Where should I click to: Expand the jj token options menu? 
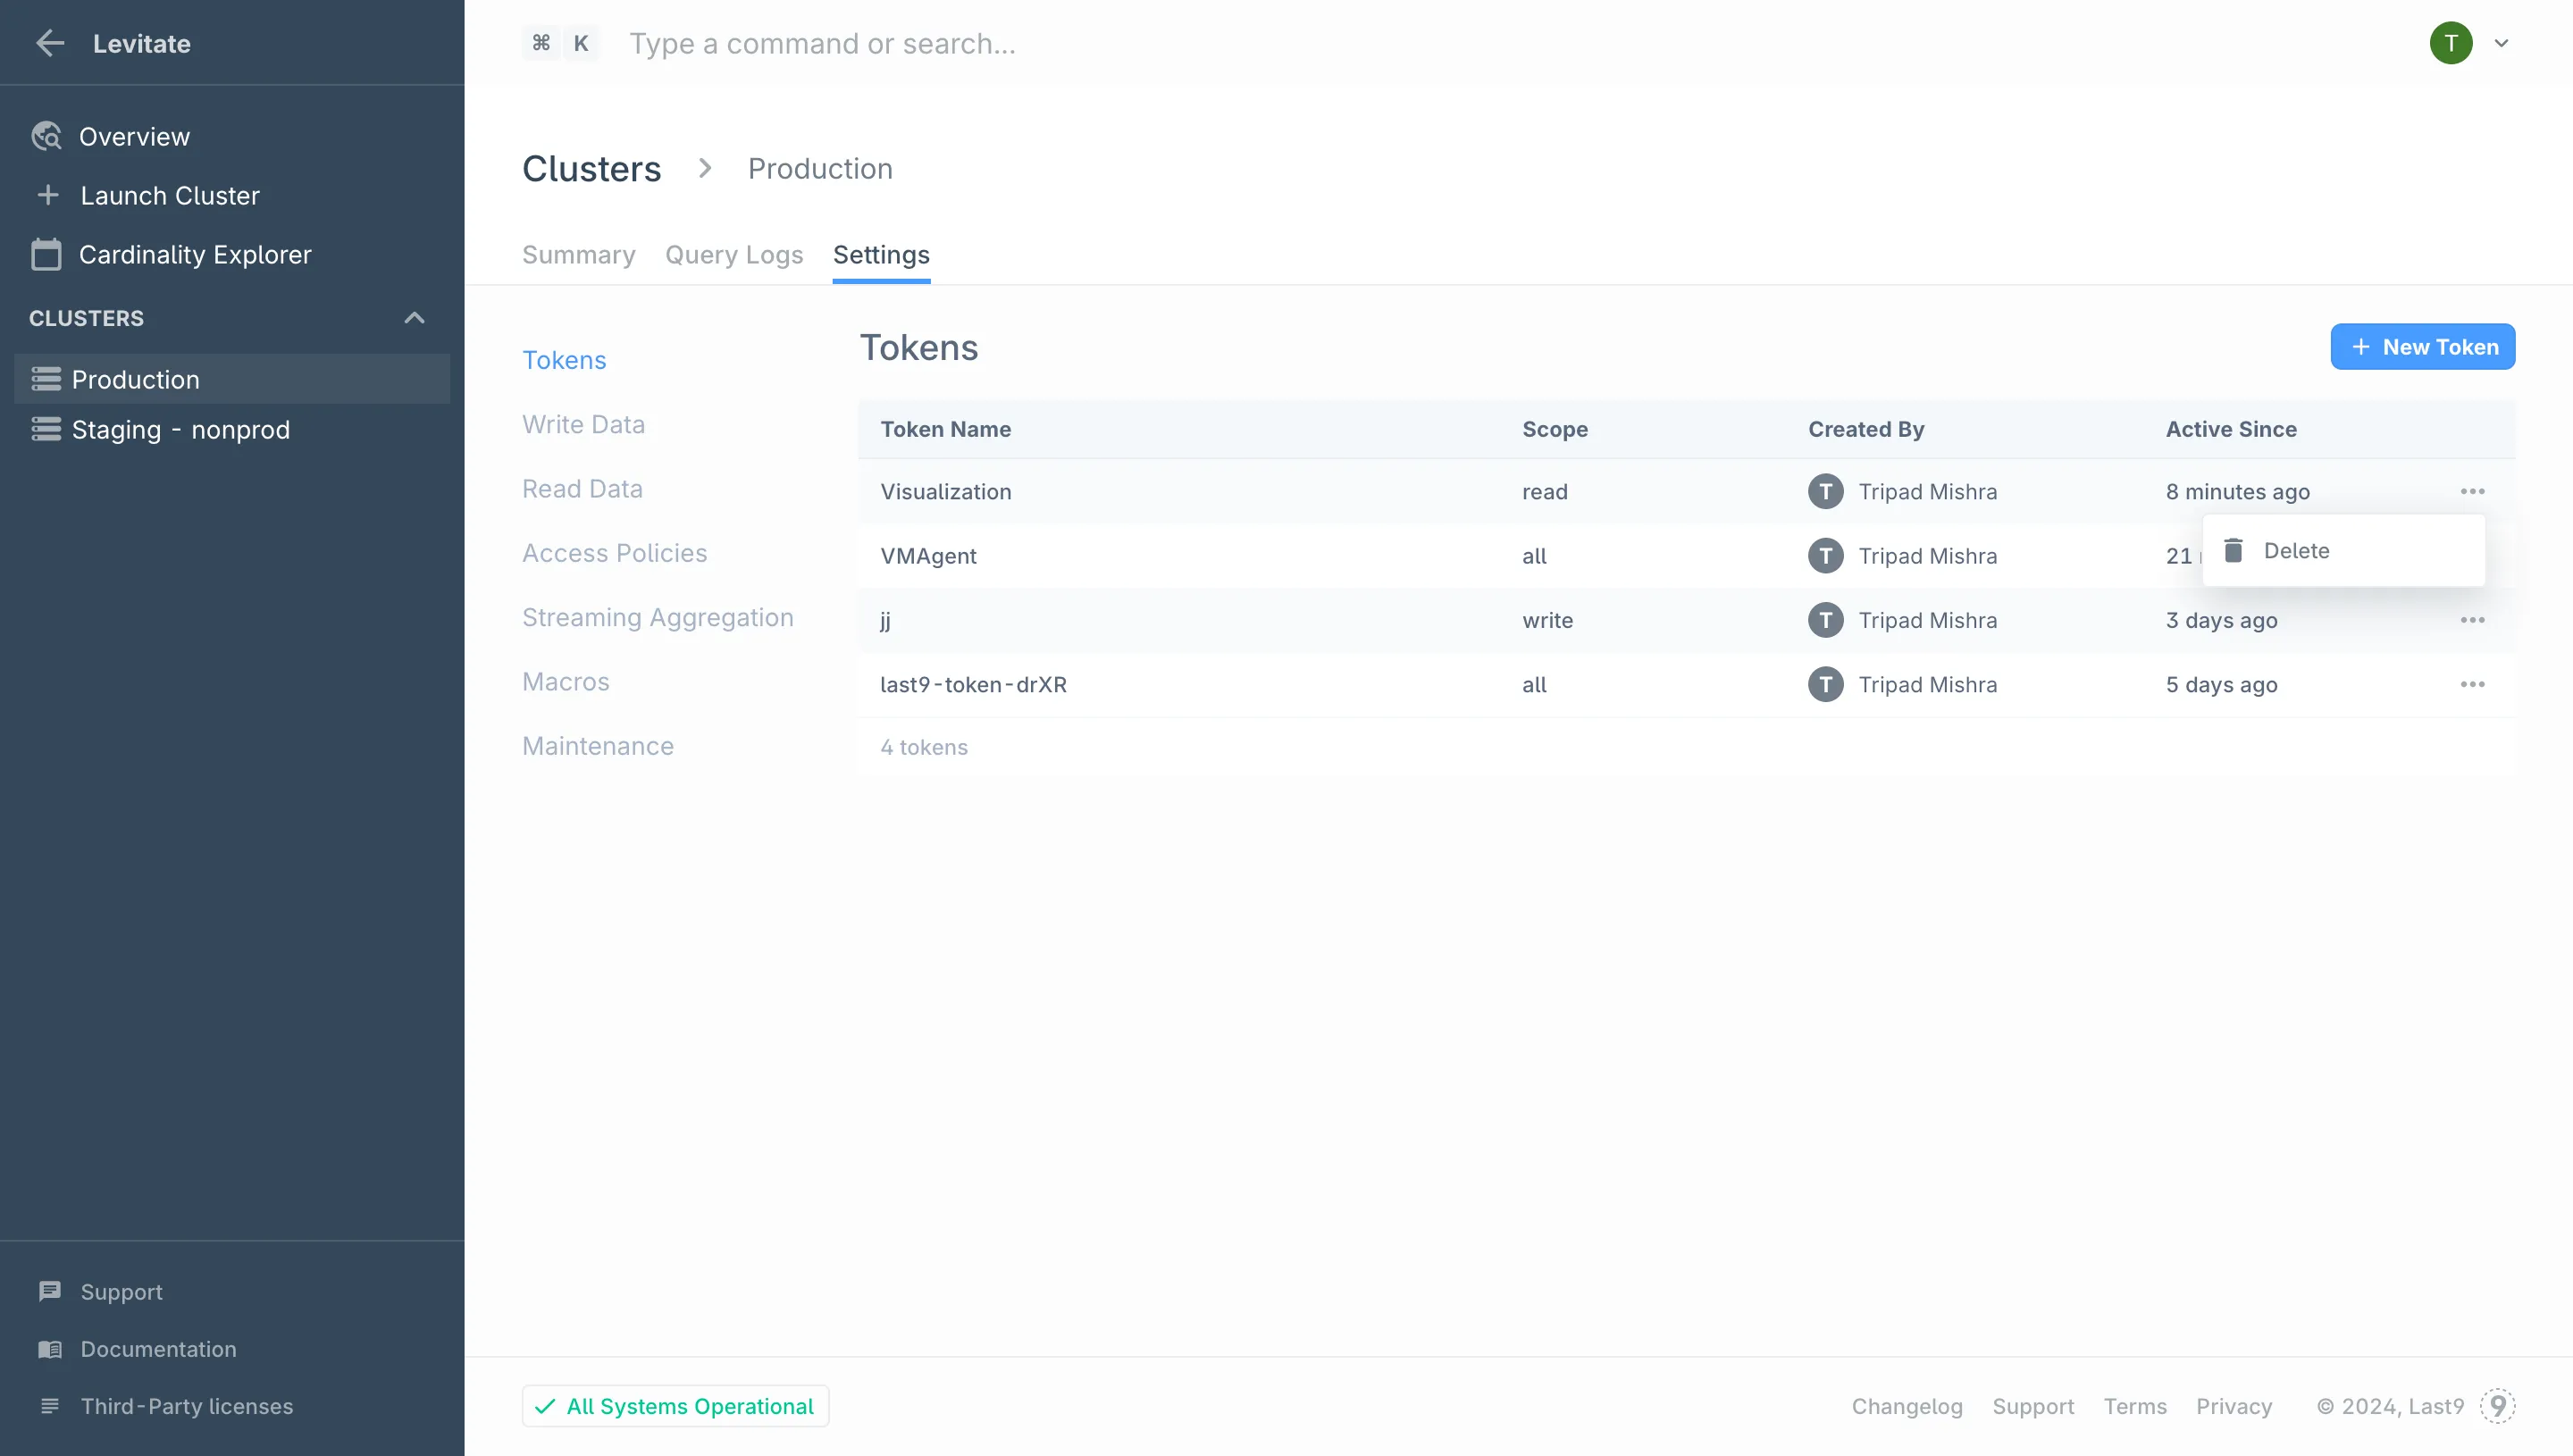[x=2472, y=620]
